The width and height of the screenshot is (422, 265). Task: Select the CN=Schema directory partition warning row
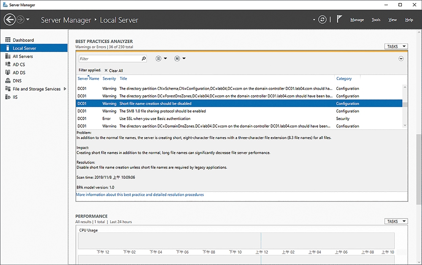point(239,88)
